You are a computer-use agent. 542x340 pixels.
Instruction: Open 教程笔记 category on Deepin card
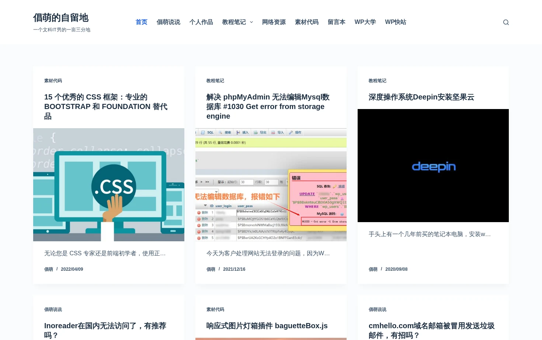(x=378, y=81)
